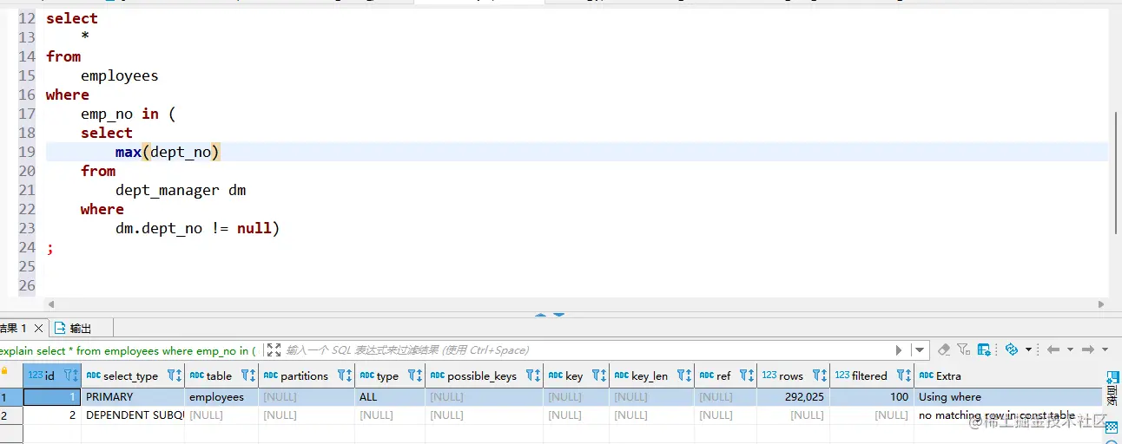Open the filter settings funnel icon
Screen dimensions: 1122x444
(964, 349)
